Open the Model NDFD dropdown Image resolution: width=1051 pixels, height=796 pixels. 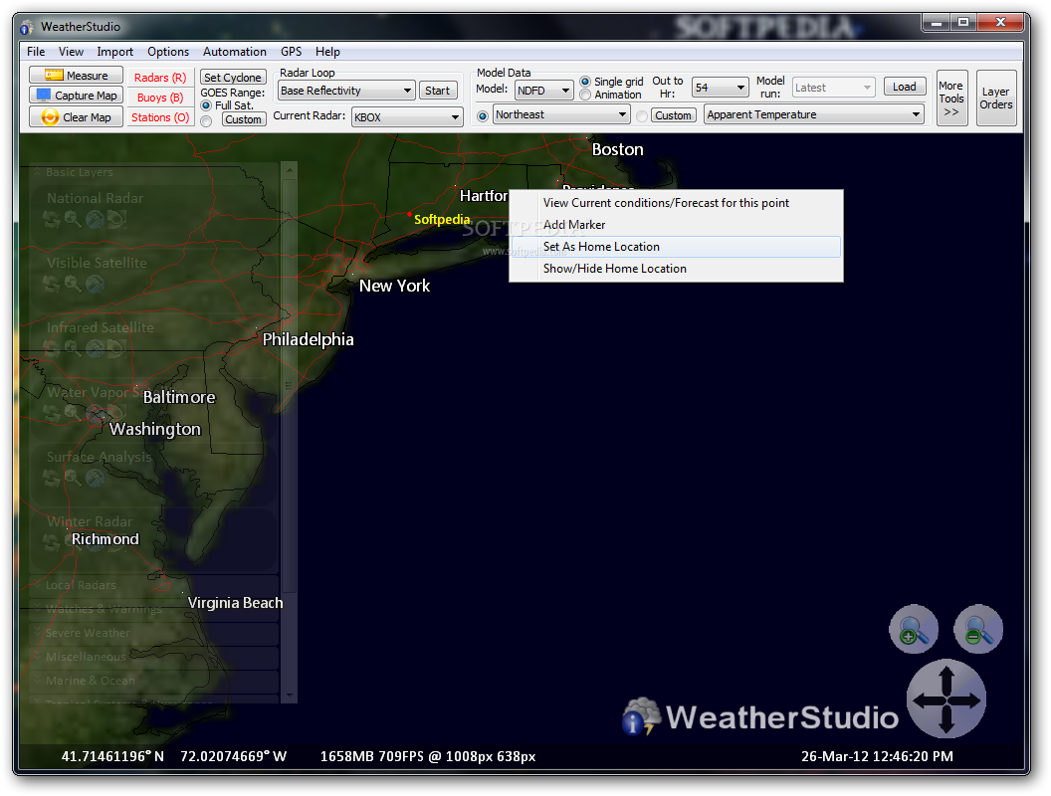[x=543, y=91]
